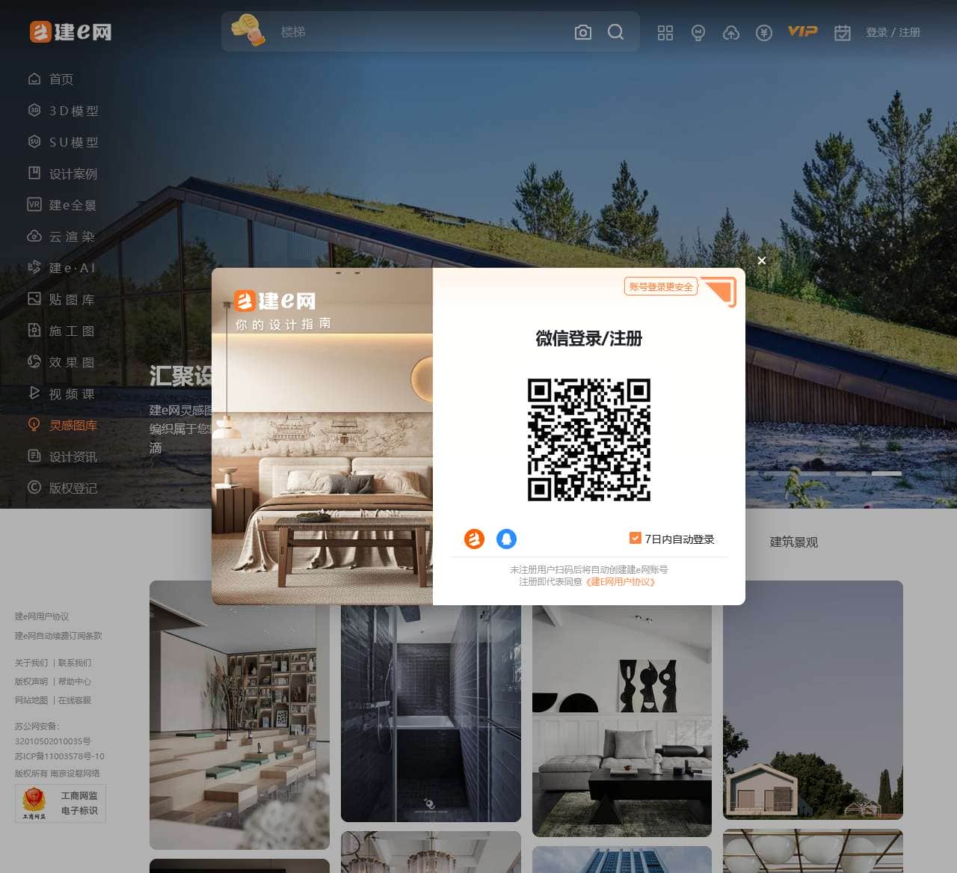Select the orange 建e网 account login icon

pos(474,539)
